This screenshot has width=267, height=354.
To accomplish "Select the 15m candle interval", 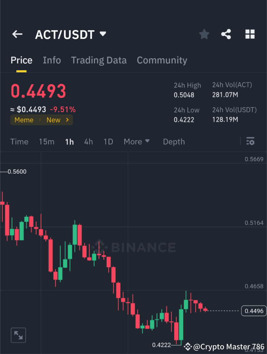I will 46,142.
